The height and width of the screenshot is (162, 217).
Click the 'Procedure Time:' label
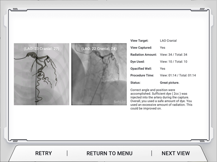pos(142,76)
